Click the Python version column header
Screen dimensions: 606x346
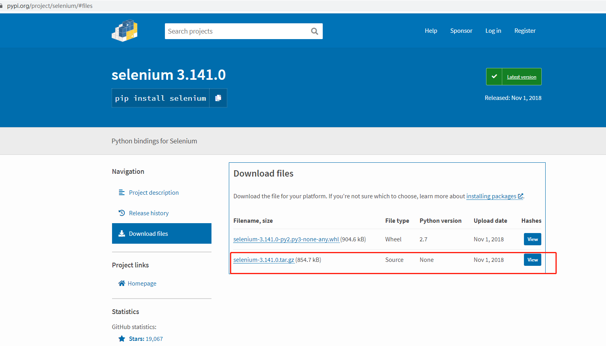440,221
